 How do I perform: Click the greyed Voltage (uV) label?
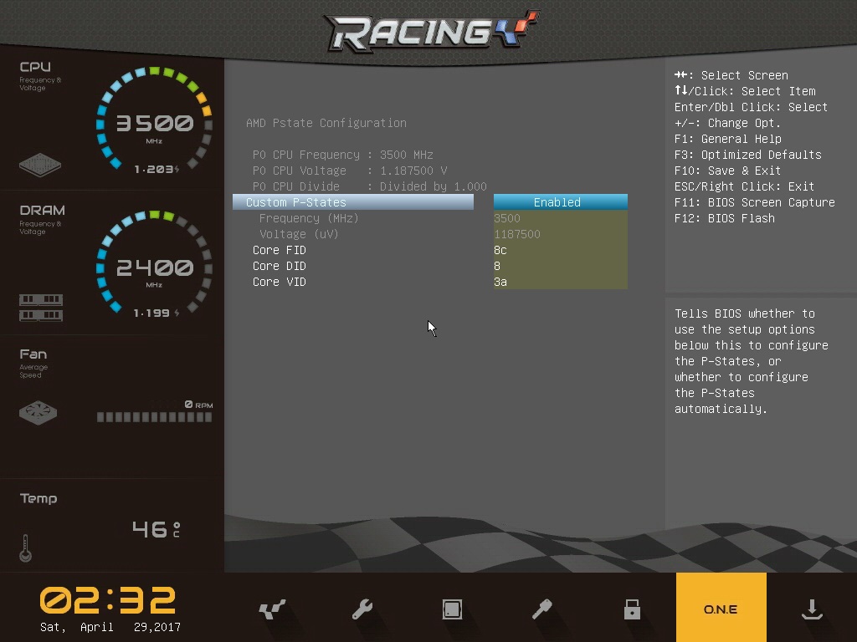pos(299,234)
